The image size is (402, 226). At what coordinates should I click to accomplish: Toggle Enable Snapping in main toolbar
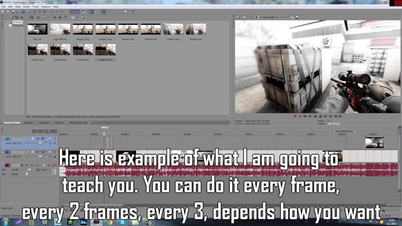click(72, 12)
